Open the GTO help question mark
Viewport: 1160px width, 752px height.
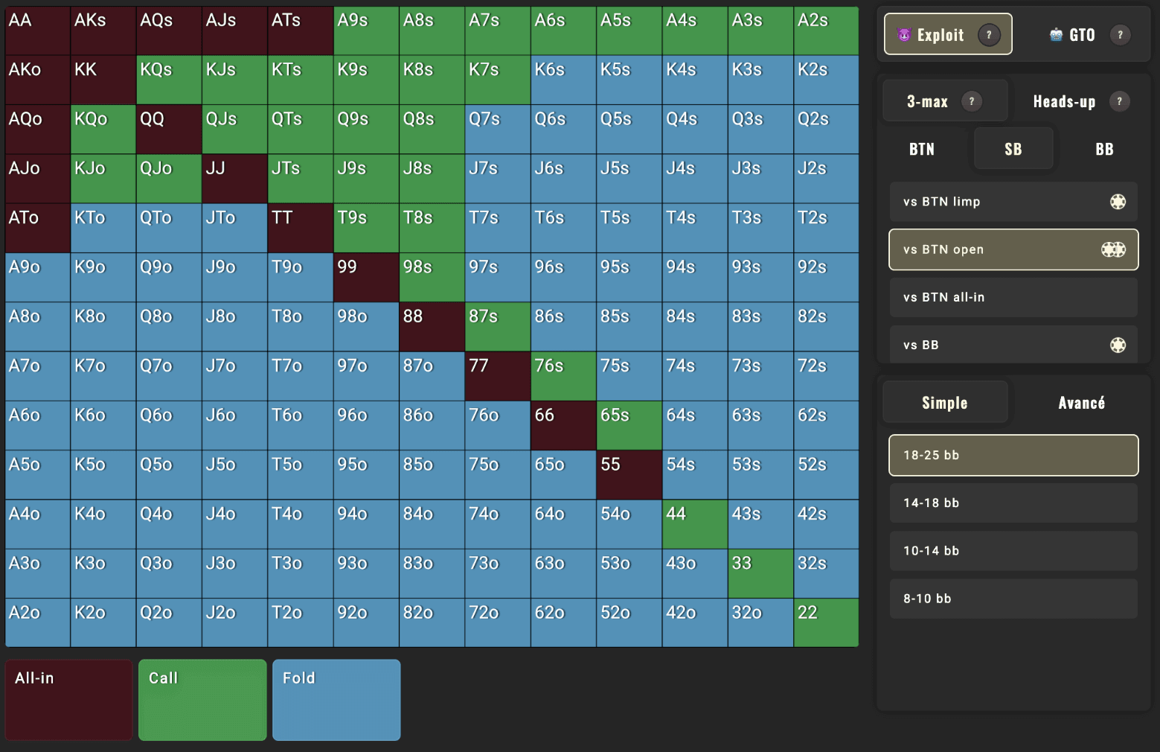point(1121,34)
